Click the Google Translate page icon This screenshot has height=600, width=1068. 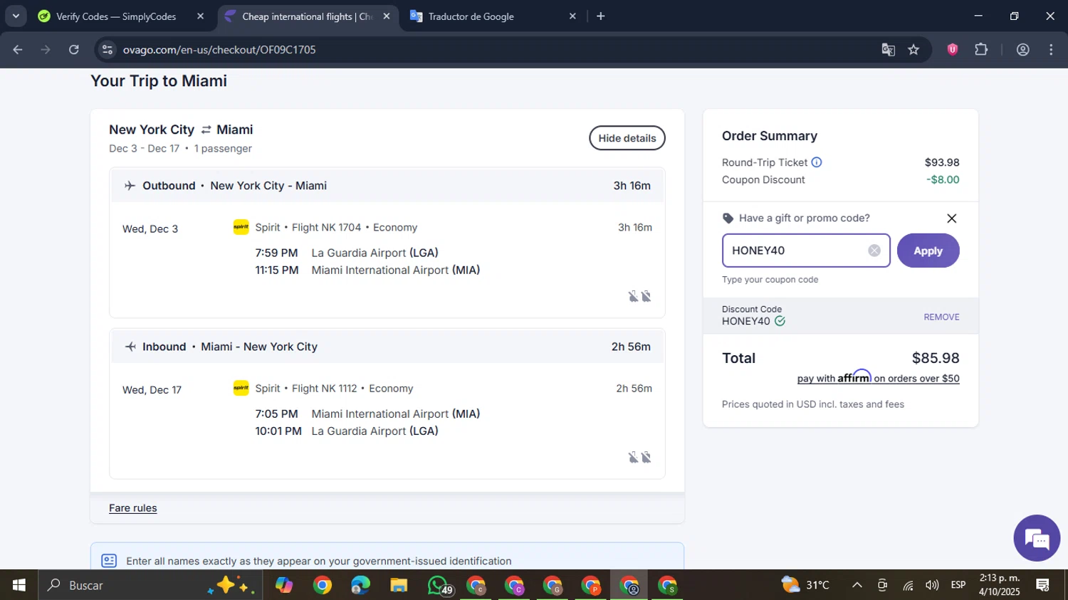(x=888, y=50)
